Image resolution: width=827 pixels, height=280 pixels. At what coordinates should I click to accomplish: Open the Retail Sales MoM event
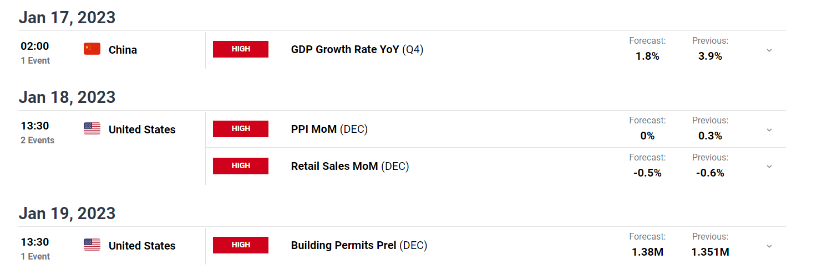(x=350, y=166)
